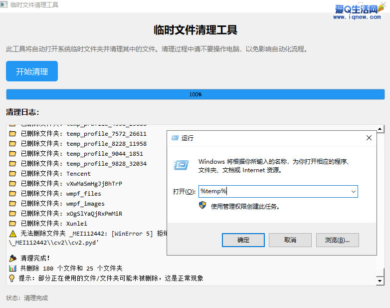Click the 运行 dialog title bar icon
The image size is (390, 308).
coord(175,138)
